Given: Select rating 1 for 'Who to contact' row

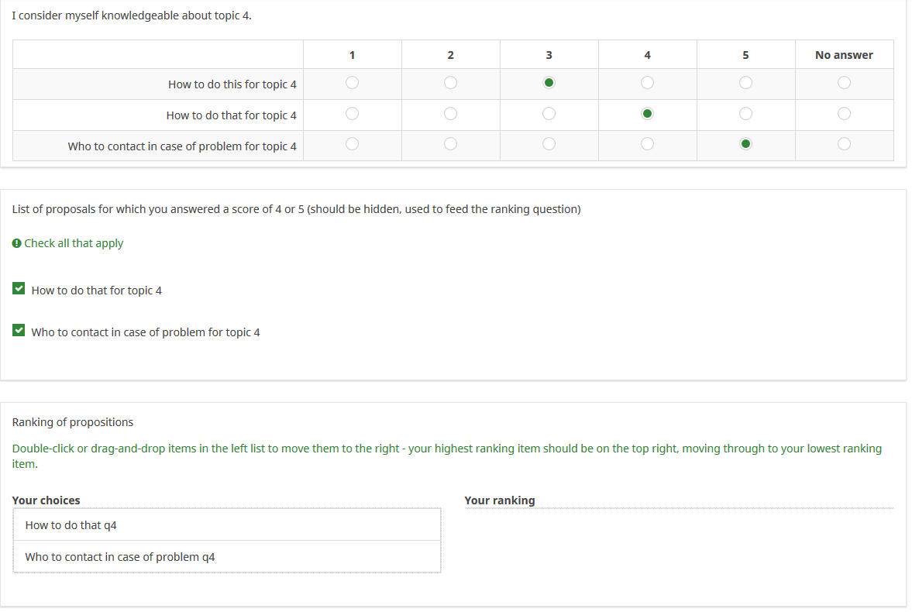Looking at the screenshot, I should point(352,144).
